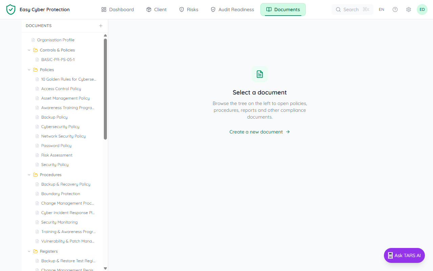
Task: Open Awareness Training Program document
Action: (x=68, y=108)
